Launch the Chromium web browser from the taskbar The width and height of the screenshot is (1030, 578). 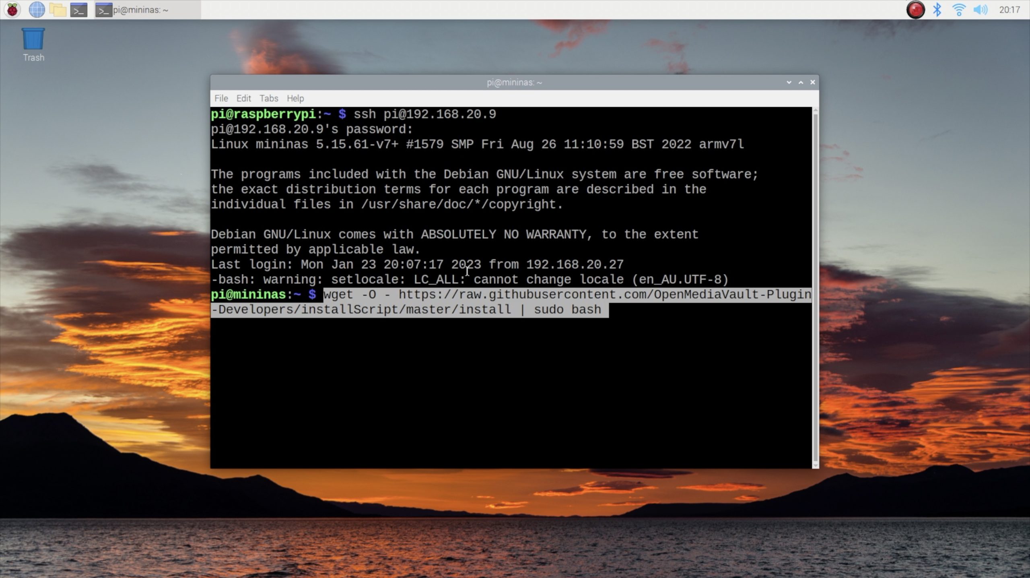point(37,9)
